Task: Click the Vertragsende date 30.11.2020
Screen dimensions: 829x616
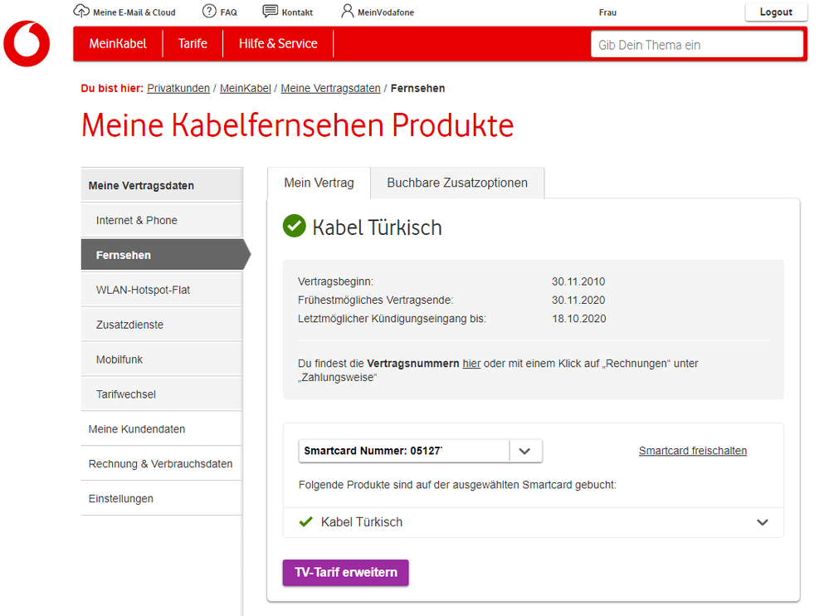Action: pos(578,301)
